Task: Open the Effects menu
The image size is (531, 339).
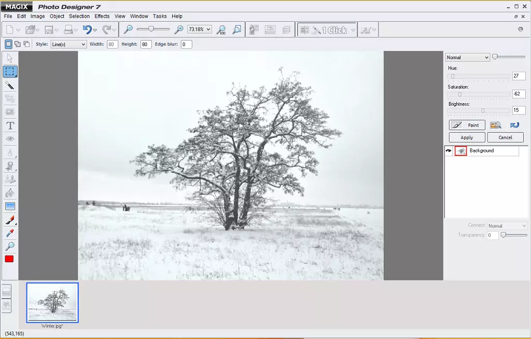Action: (x=102, y=16)
